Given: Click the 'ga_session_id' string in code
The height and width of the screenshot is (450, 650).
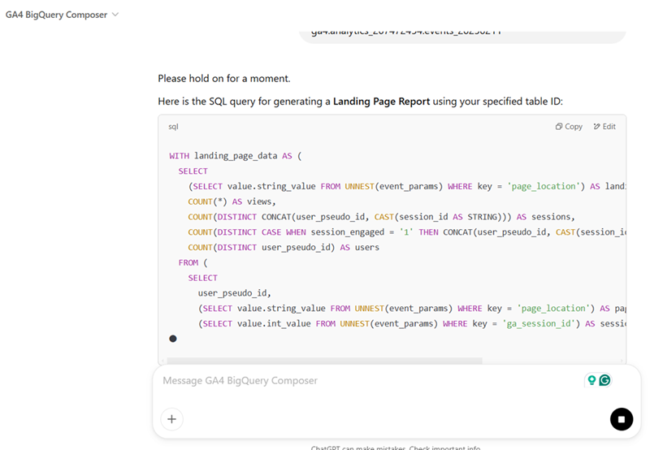Looking at the screenshot, I should (541, 323).
